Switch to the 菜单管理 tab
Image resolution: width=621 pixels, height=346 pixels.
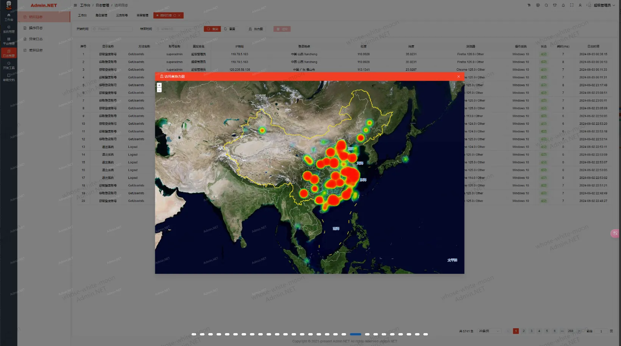click(142, 16)
